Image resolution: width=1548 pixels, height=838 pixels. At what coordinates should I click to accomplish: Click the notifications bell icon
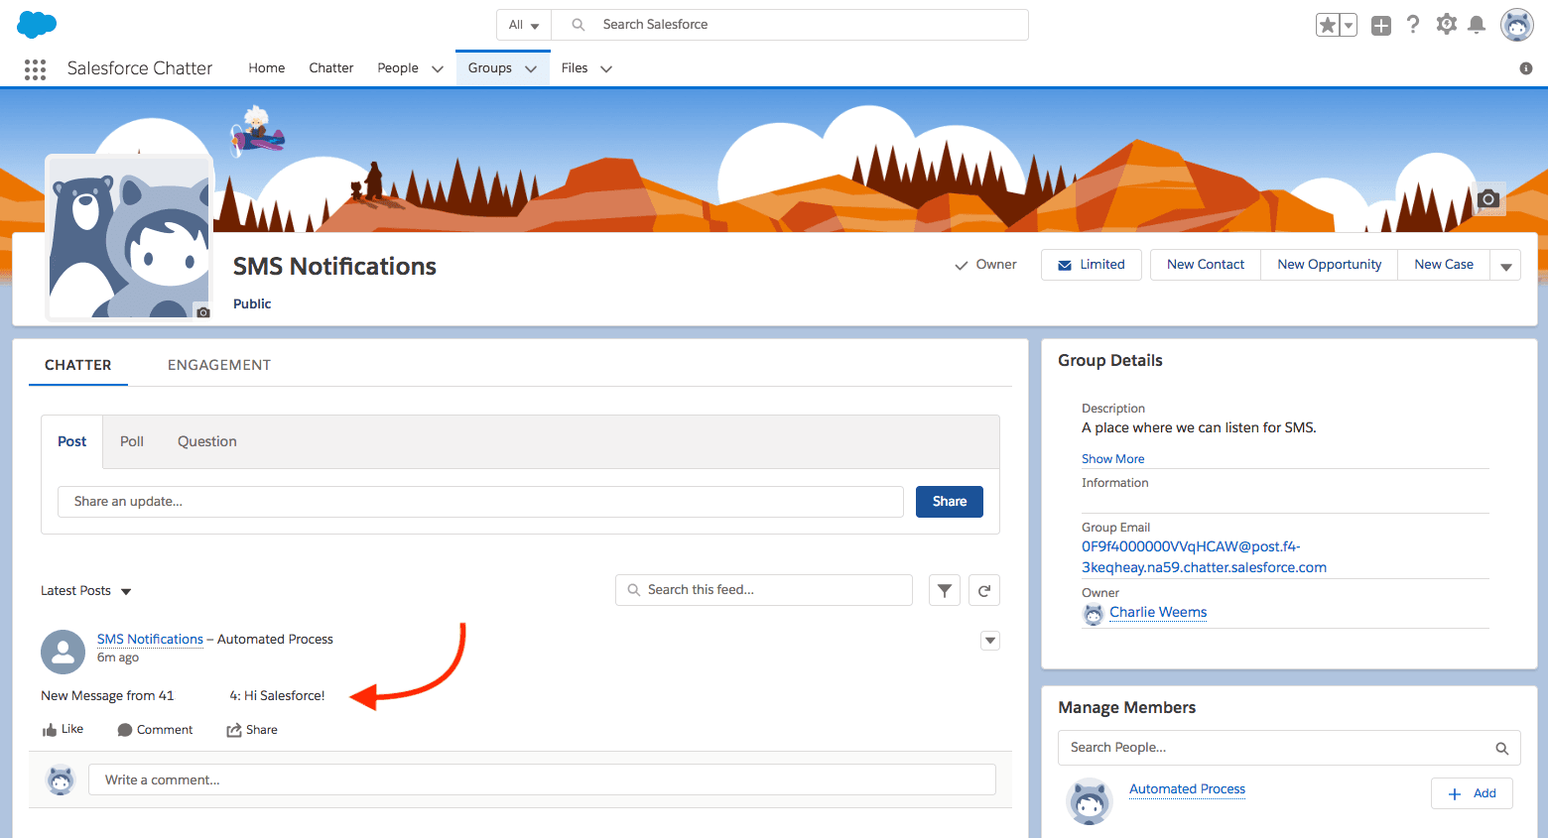coord(1478,24)
